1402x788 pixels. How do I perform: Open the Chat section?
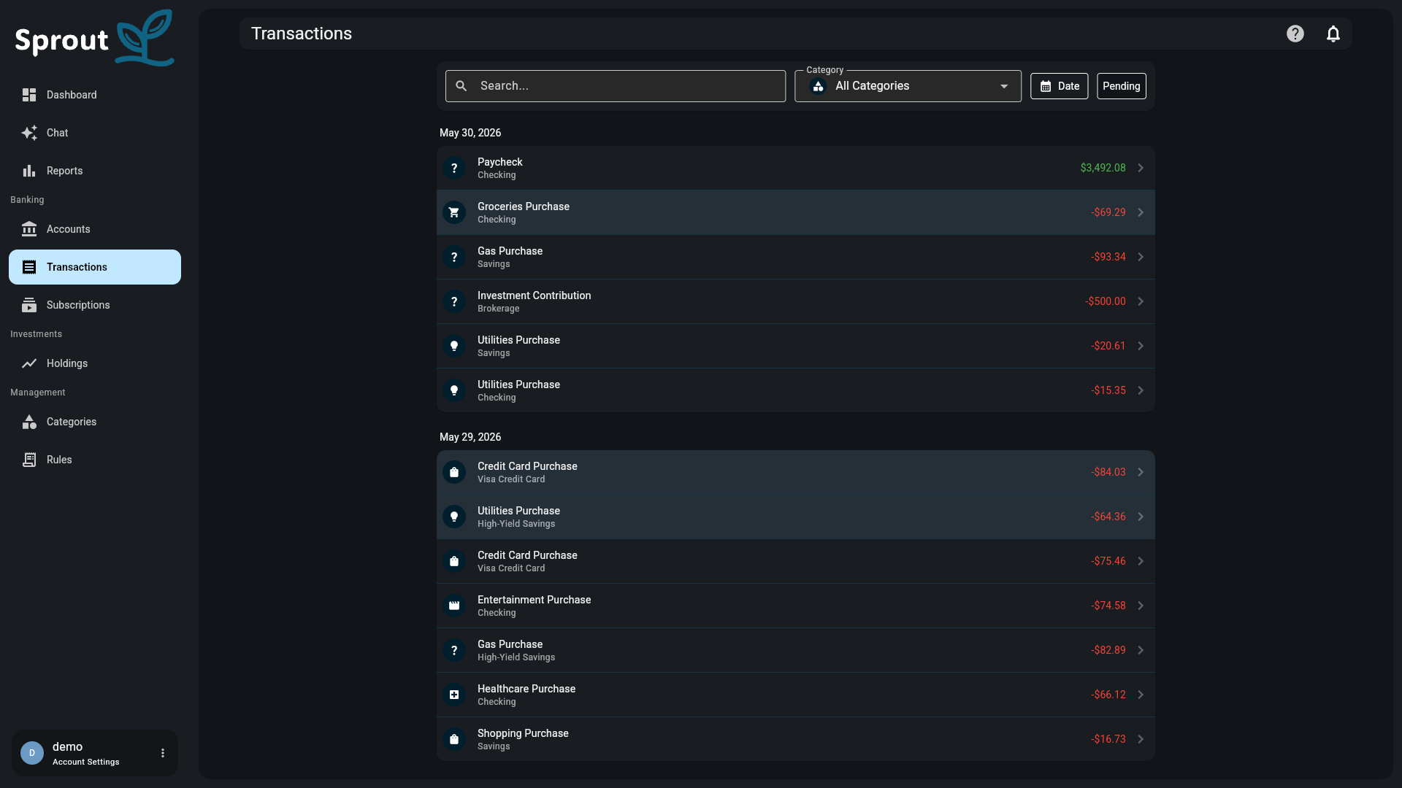[x=95, y=133]
